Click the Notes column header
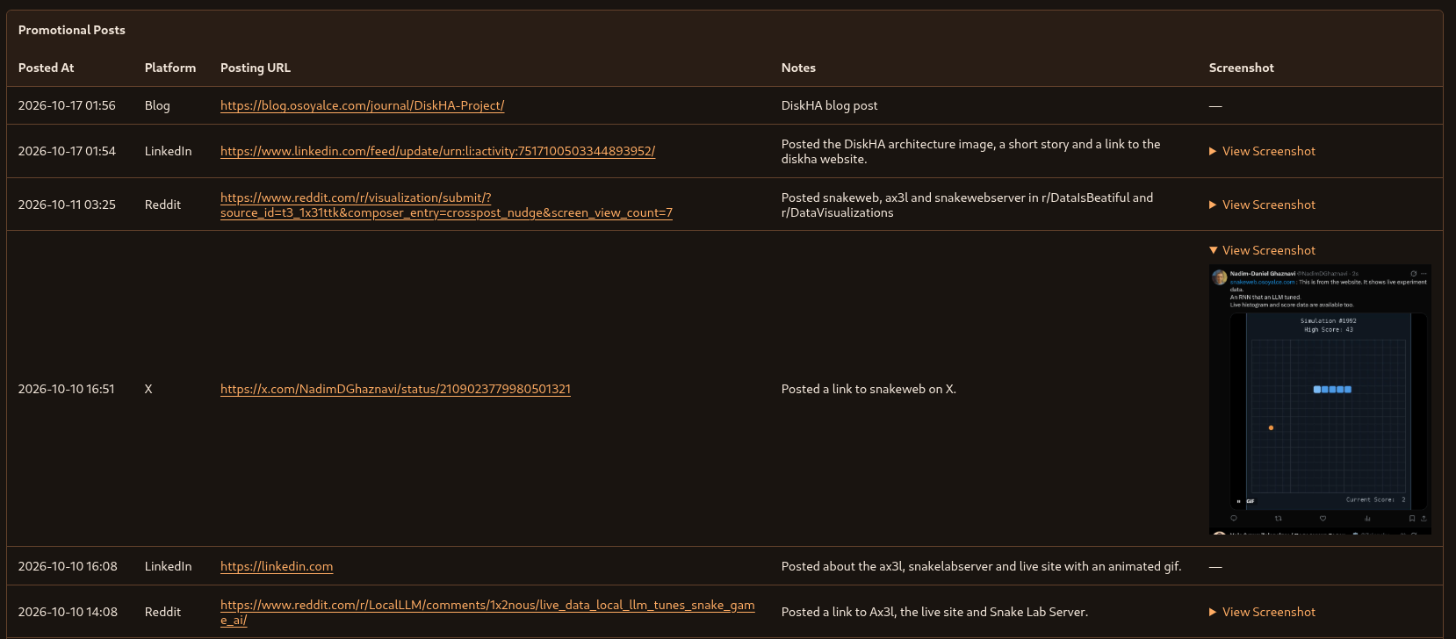 click(798, 68)
